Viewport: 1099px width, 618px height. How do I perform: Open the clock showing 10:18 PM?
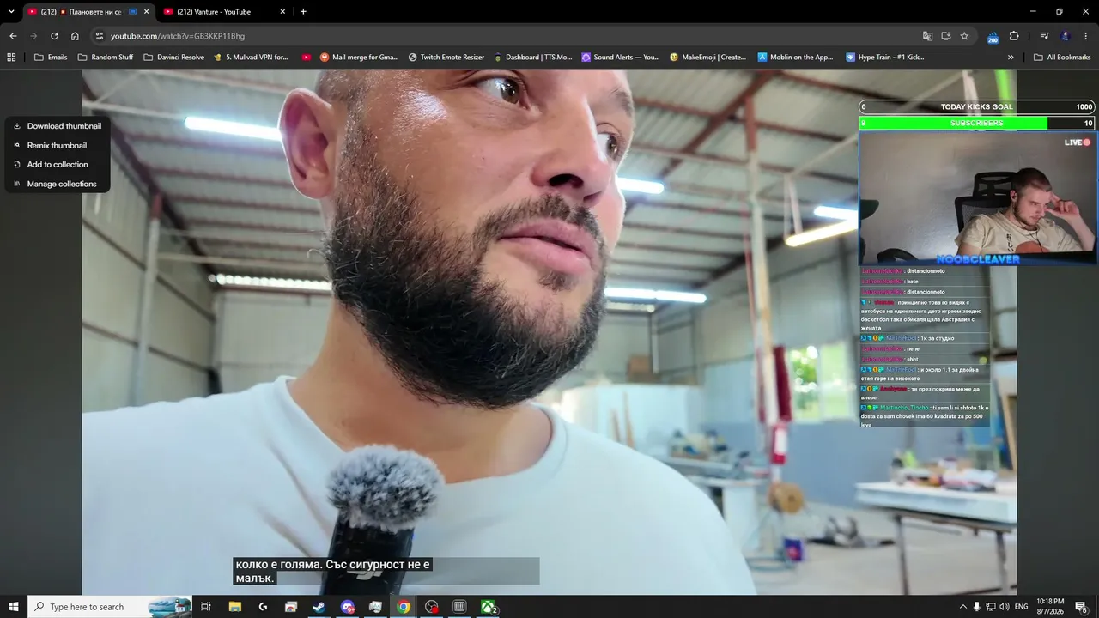click(x=1050, y=607)
